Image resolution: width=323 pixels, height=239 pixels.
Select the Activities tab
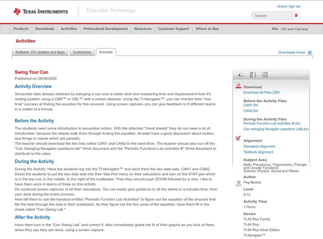coord(106,52)
